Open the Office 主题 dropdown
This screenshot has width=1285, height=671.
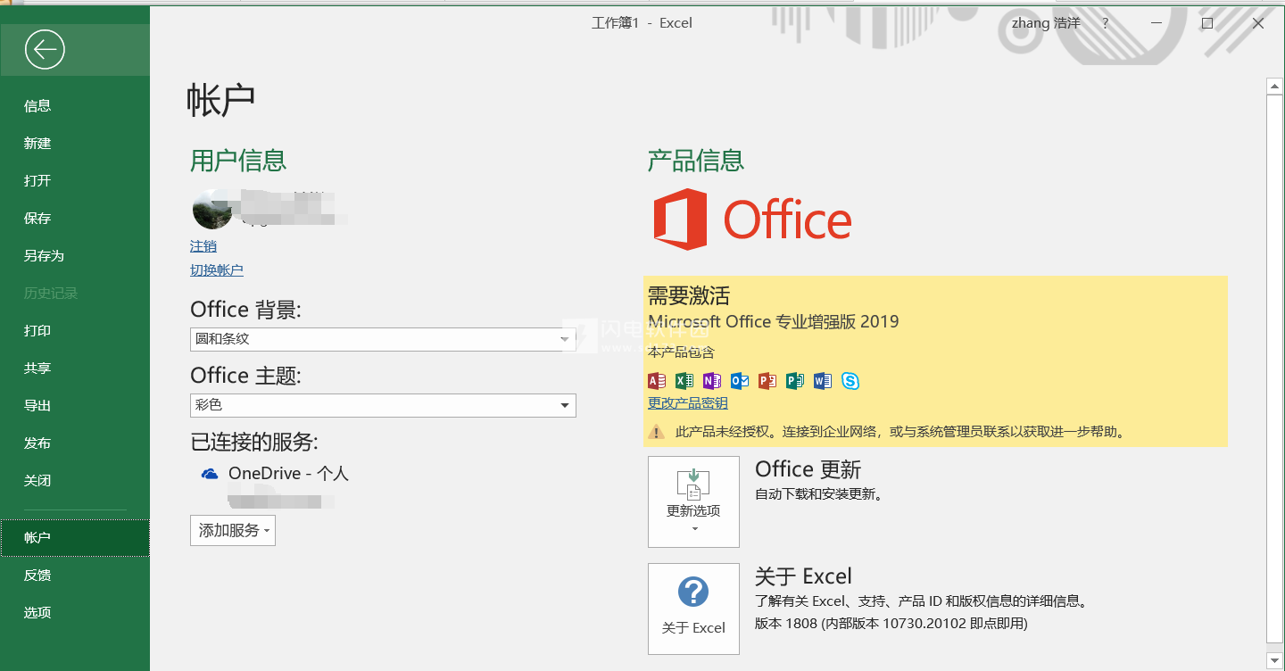click(383, 405)
